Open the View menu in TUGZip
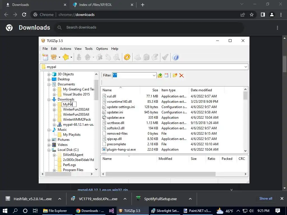Image resolution: width=287 pixels, height=215 pixels. 78,49
